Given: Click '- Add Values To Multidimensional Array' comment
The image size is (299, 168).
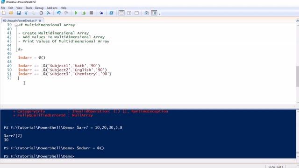Looking at the screenshot, I should tap(62, 37).
